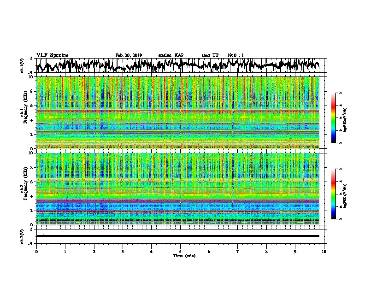Click the ch.2 frequency tick "6"
Viewport: 365px width, 282px height.
coord(32,182)
